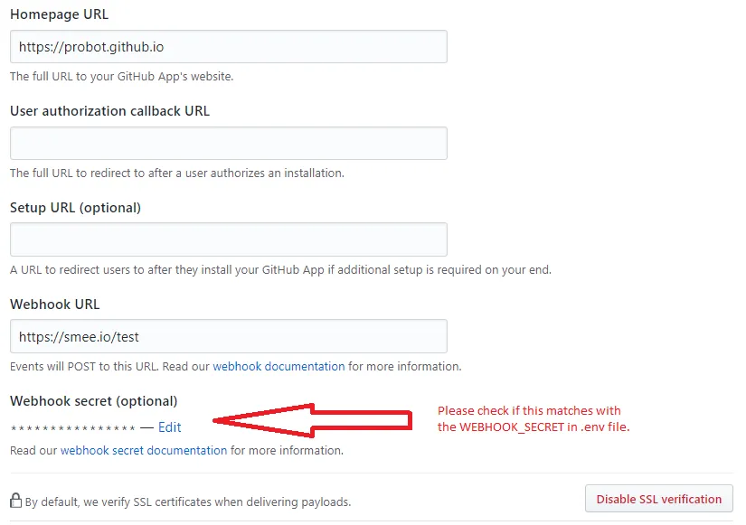Click the red WEBHOOK_SECRET reminder note
Viewport: 746px width, 525px height.
533,418
